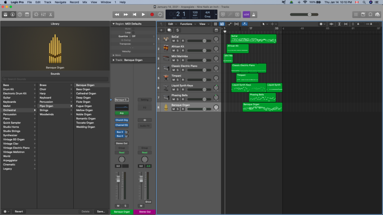
Task: Open the Media Browsers button
Action: tap(377, 15)
